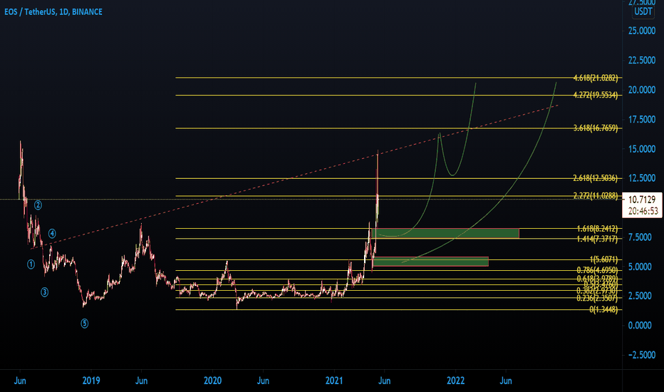The height and width of the screenshot is (392, 664).
Task: Click the 2.272(11.0288) Fibonacci level label
Action: 596,196
